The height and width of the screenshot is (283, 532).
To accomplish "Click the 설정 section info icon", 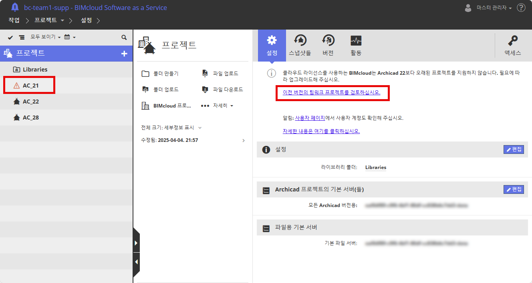I will tap(266, 149).
